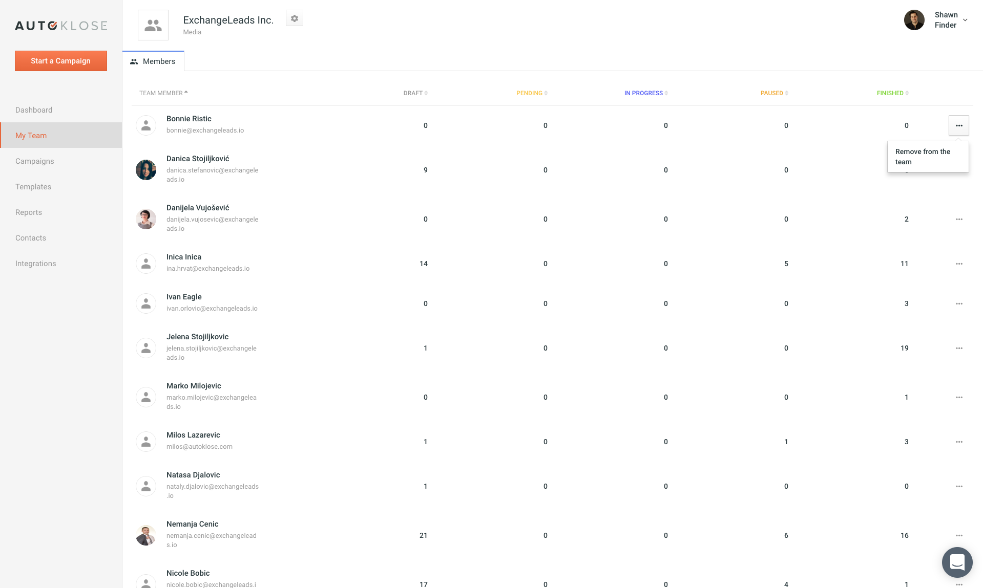
Task: Open more options for Danijela Vujošević
Action: [958, 220]
